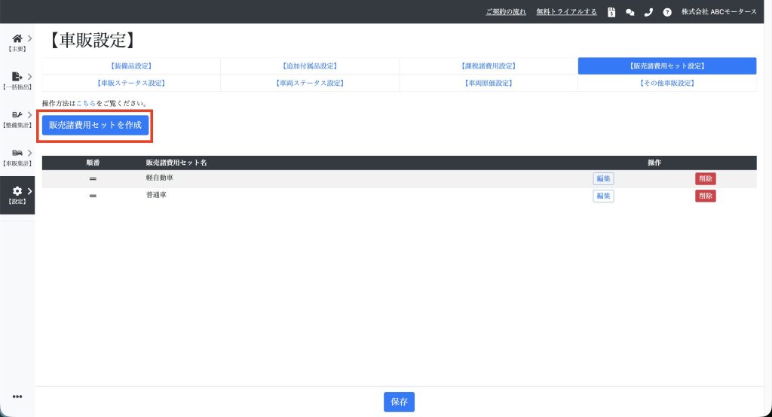Click the chat bubbles icon in header

point(630,12)
